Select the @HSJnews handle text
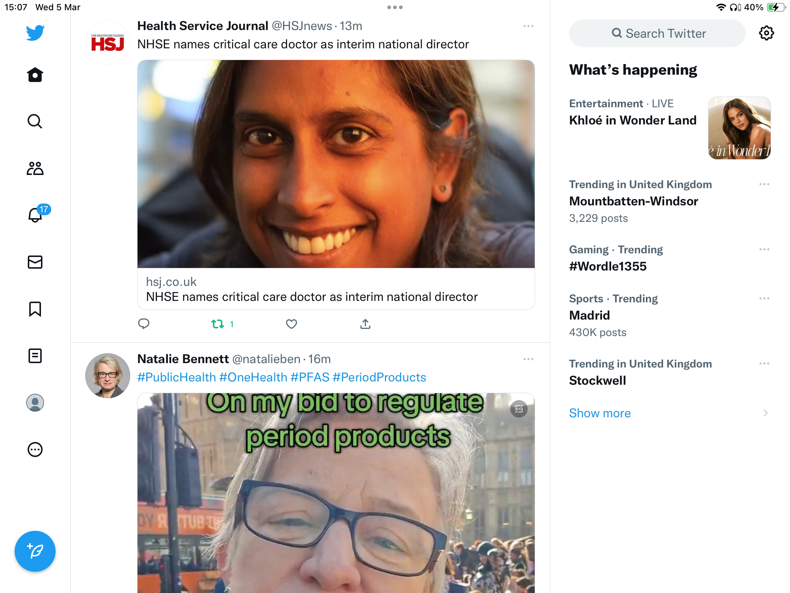This screenshot has height=593, width=790. pos(302,26)
